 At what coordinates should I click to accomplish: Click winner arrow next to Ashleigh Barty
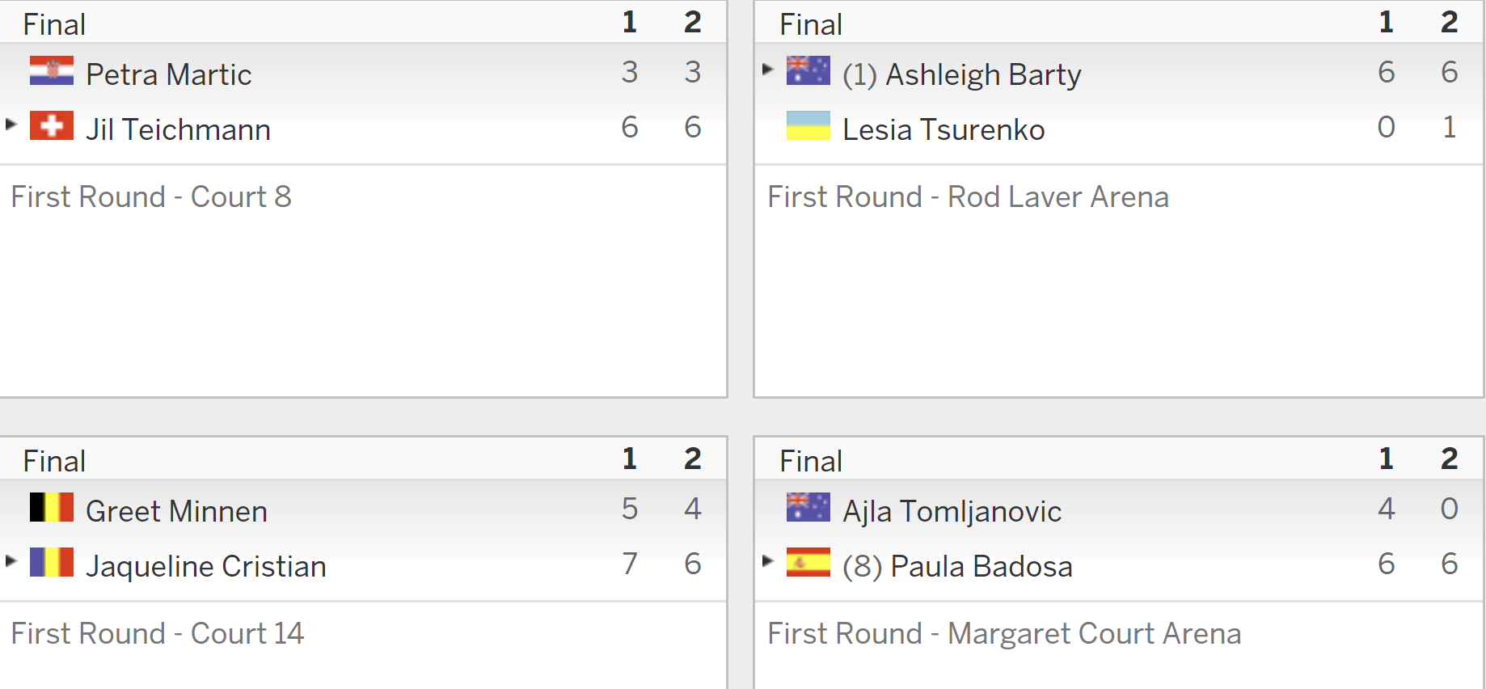pos(768,69)
